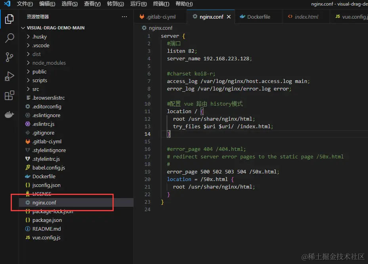Click nginx.conf in the breadcrumb bar
This screenshot has width=368, height=264.
point(160,28)
